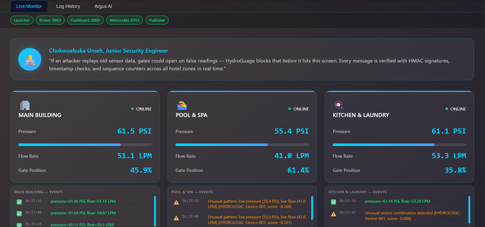Click event 'pressure=61.14 PSI, flow=53.29 LPM'
Screen dimensions: 485x227
coord(398,201)
